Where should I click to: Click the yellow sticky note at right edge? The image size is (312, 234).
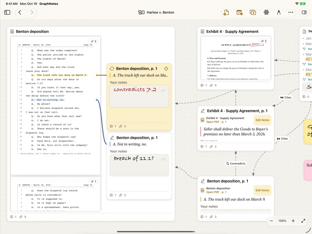tap(308, 132)
